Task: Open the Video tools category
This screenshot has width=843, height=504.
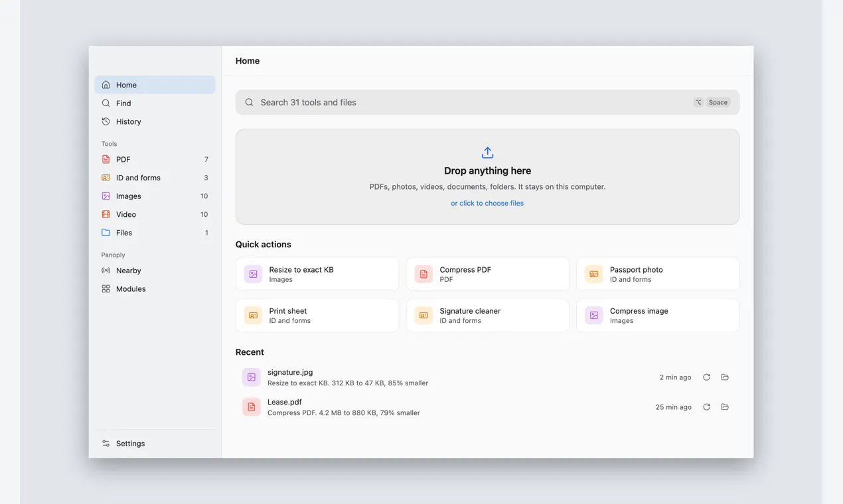Action: pyautogui.click(x=155, y=214)
